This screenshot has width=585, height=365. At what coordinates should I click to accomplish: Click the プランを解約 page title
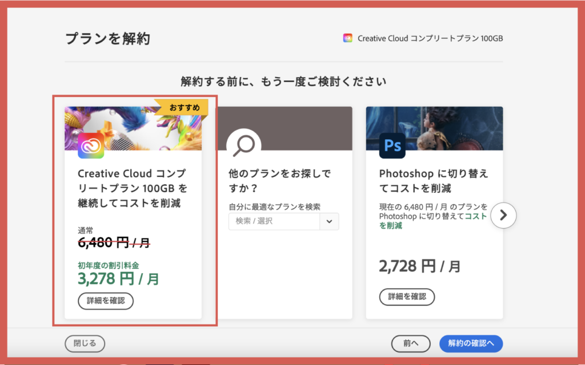[x=107, y=38]
